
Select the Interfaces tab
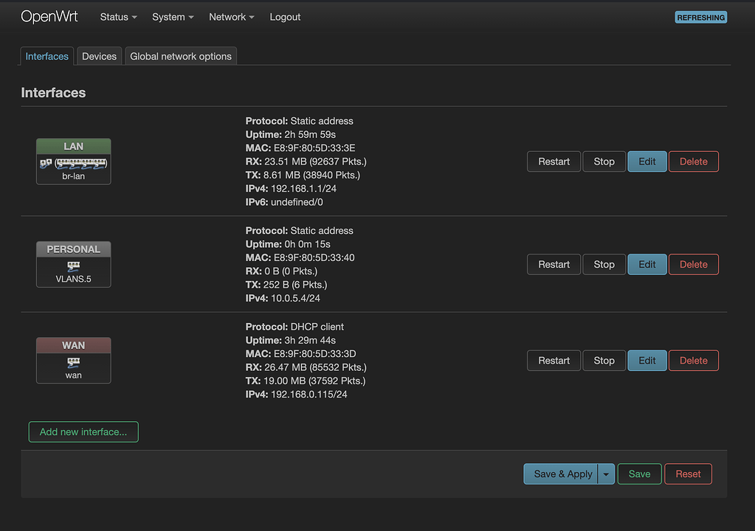point(47,56)
